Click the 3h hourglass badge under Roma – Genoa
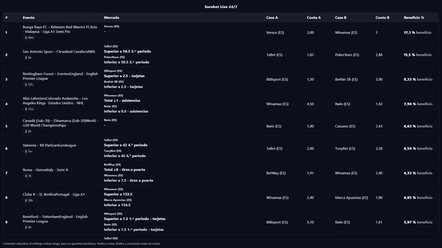This screenshot has width=442, height=248. point(28,176)
